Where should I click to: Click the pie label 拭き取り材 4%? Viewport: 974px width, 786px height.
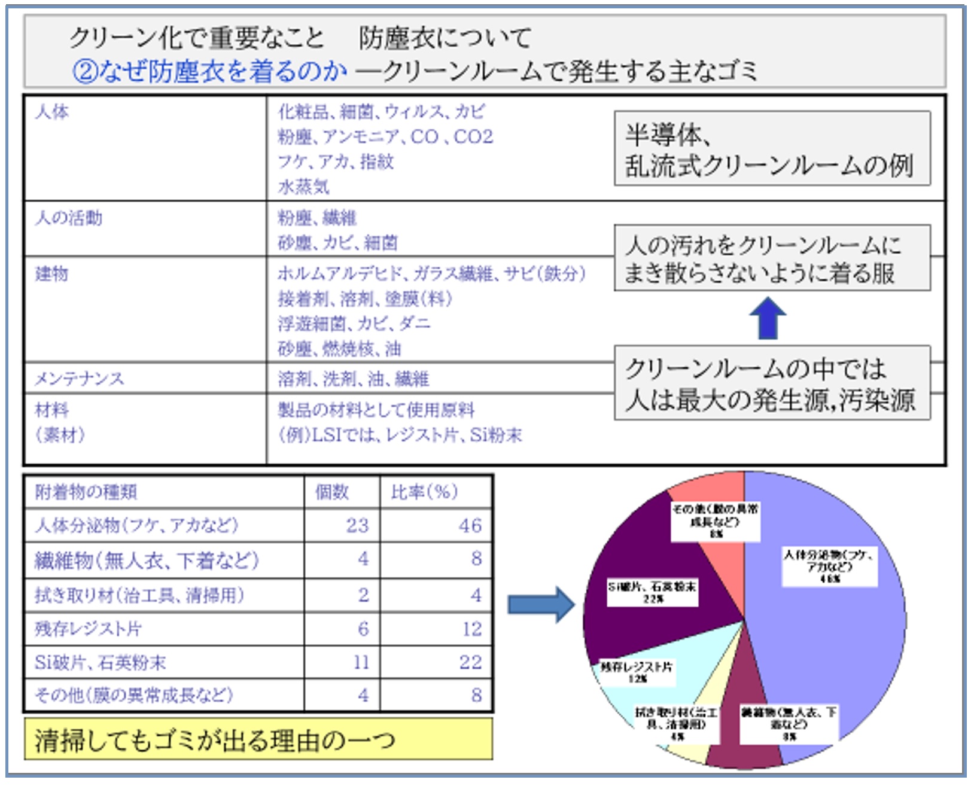pos(676,724)
